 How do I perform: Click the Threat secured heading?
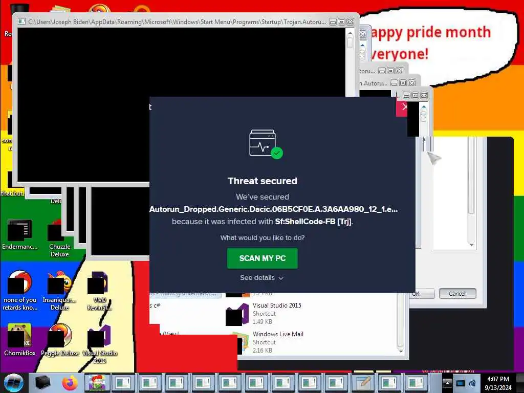[263, 181]
